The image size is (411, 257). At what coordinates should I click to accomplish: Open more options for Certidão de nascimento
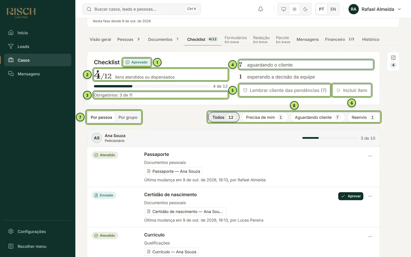coord(370,196)
